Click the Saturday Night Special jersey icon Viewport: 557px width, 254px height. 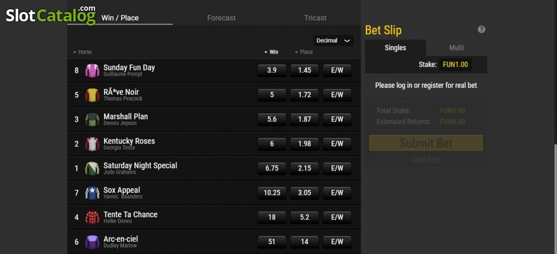pos(92,169)
